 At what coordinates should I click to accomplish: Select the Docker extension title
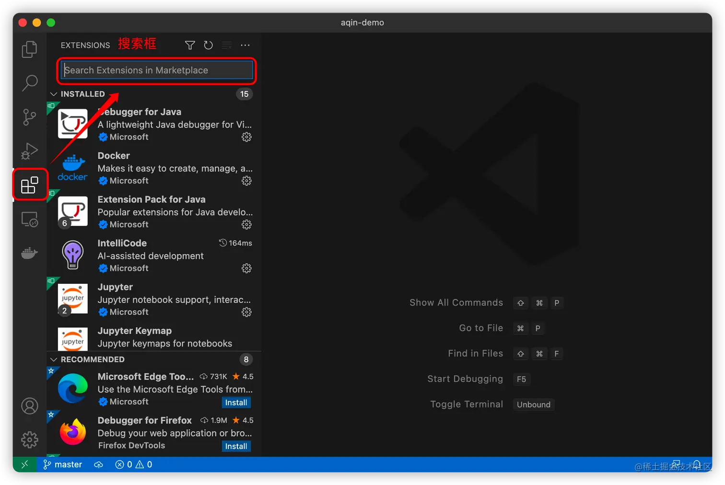[114, 155]
